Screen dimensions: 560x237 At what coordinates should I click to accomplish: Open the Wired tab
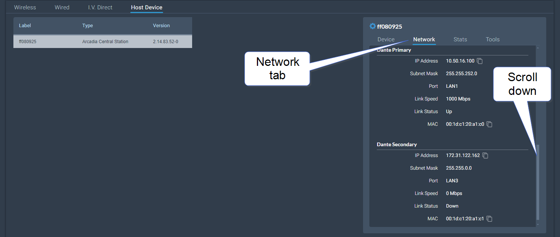click(x=62, y=7)
